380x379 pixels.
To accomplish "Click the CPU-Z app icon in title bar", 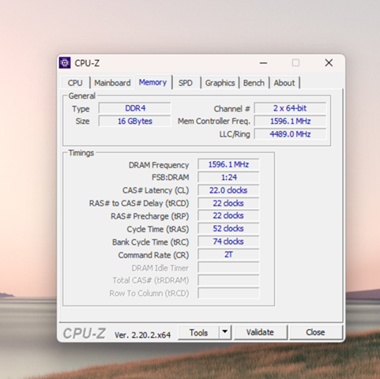I will coord(65,63).
